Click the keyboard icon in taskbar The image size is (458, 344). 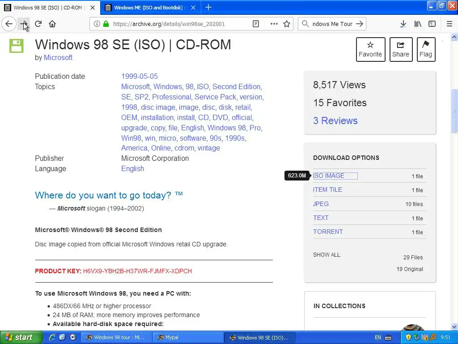[x=388, y=338]
